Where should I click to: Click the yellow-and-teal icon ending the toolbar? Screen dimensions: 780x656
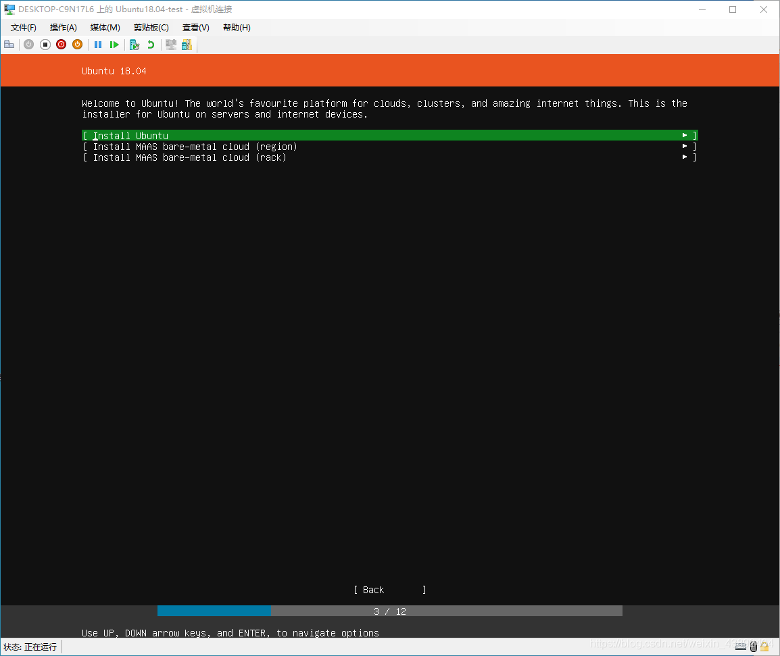(187, 45)
